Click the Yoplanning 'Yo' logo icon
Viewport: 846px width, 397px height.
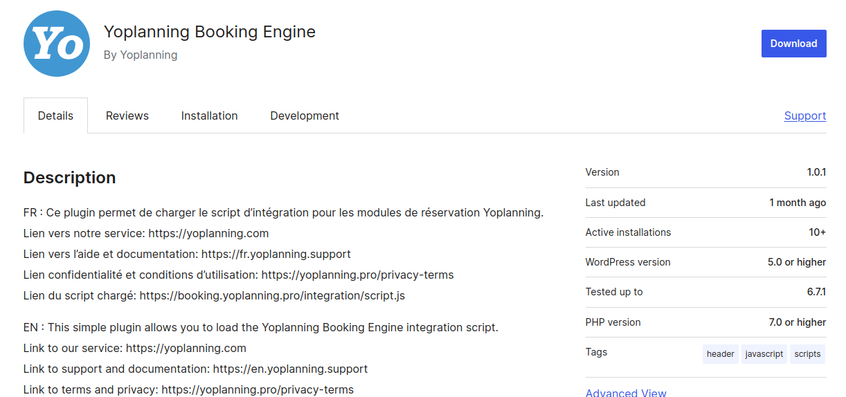tap(57, 44)
